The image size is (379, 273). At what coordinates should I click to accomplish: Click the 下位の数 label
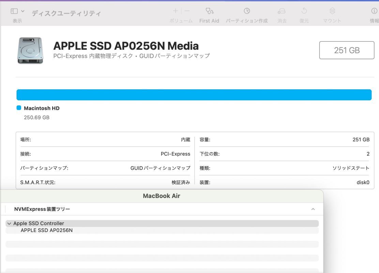pyautogui.click(x=210, y=154)
